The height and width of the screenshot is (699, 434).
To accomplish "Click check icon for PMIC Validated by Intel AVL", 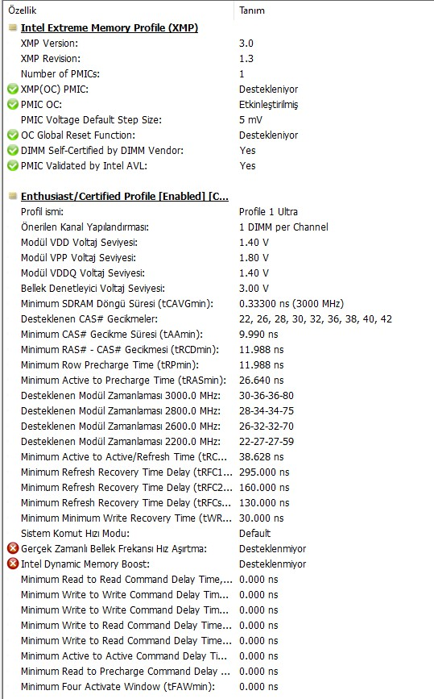I will pyautogui.click(x=13, y=165).
